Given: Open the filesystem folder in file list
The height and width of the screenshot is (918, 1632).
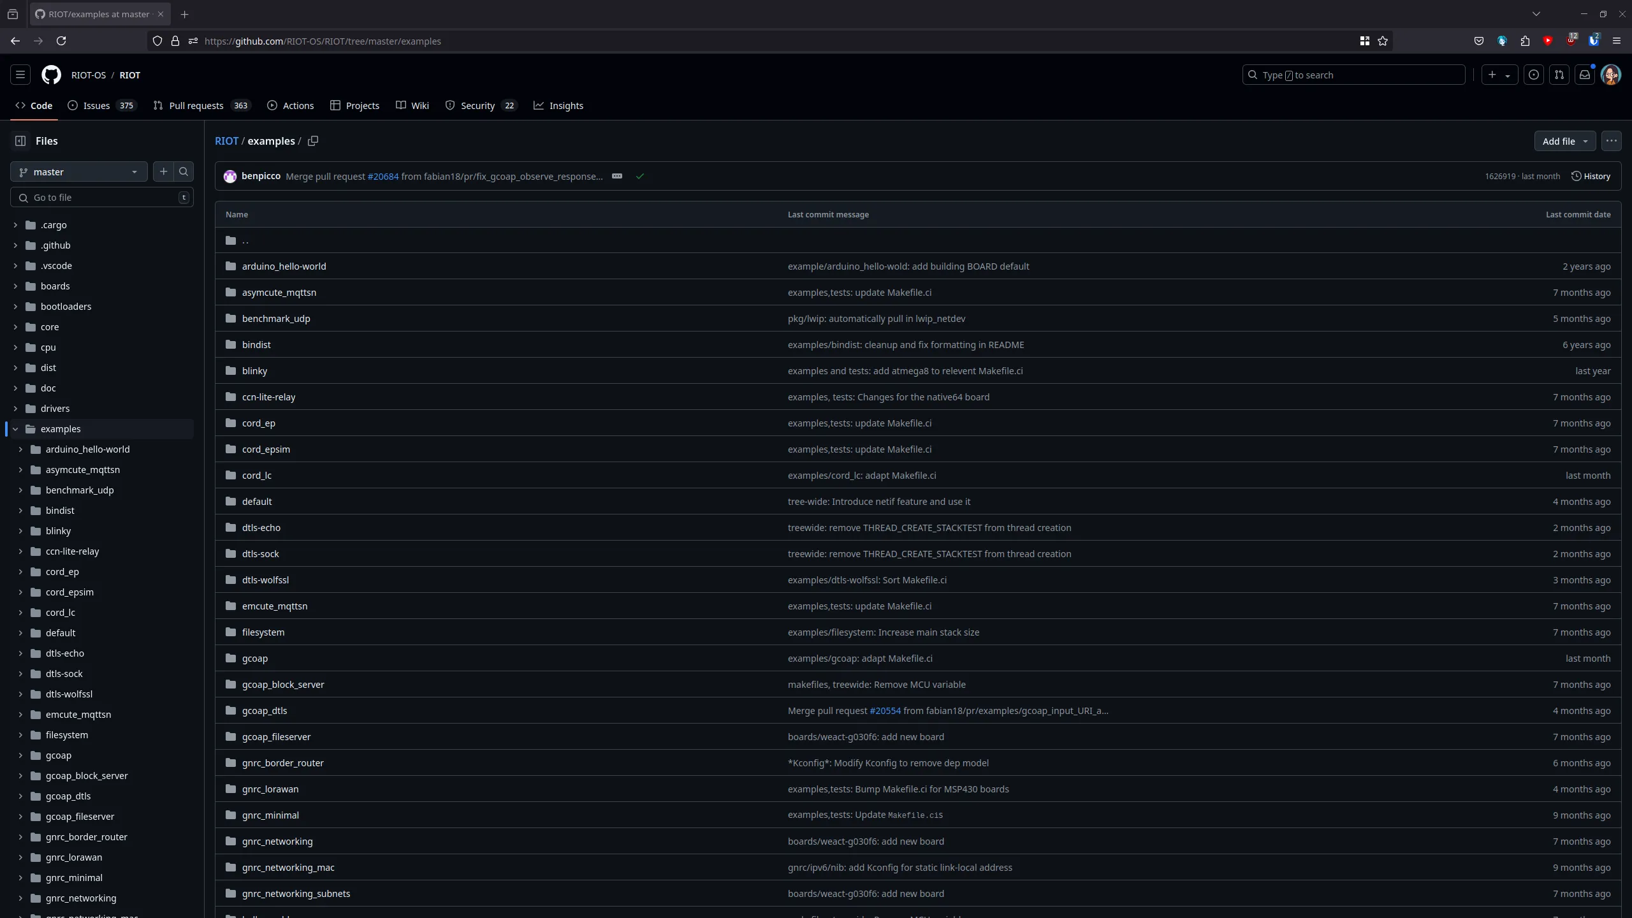Looking at the screenshot, I should (x=263, y=632).
